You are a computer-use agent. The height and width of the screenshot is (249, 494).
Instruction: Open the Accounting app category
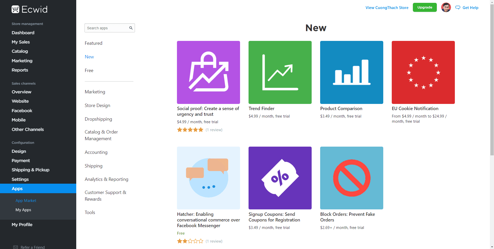pos(96,152)
